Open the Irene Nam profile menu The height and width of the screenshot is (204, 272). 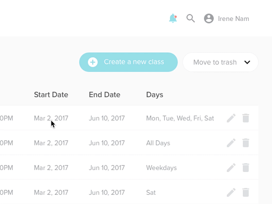233,19
